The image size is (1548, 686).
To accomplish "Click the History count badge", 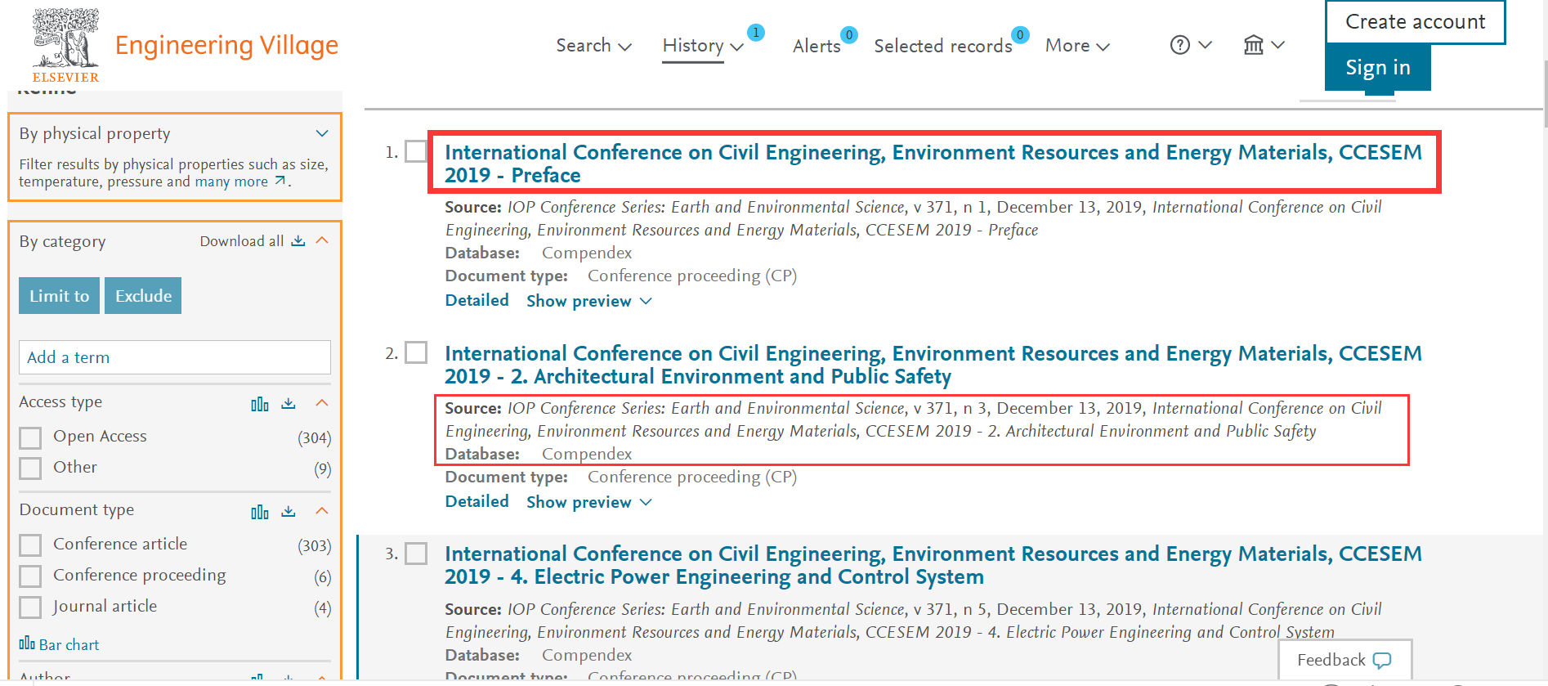I will tap(756, 33).
